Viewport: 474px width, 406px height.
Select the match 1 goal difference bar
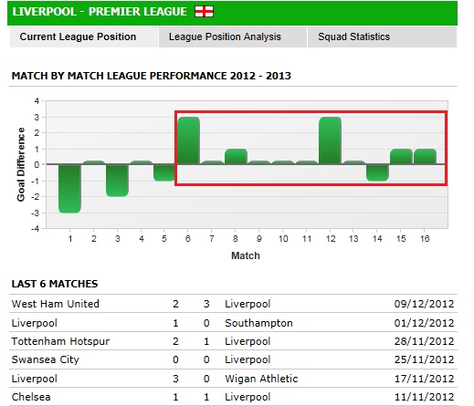(x=69, y=189)
